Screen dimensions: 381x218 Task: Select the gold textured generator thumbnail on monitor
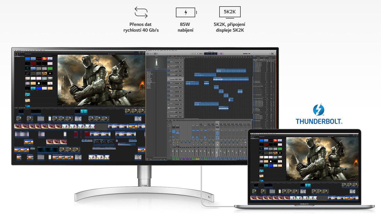pos(44,73)
